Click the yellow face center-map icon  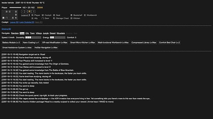click(29, 11)
